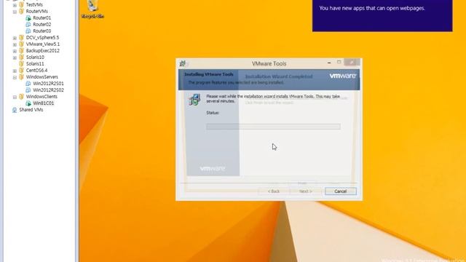Click the installer setup graphic icon
Image resolution: width=466 pixels, height=262 pixels.
[194, 100]
